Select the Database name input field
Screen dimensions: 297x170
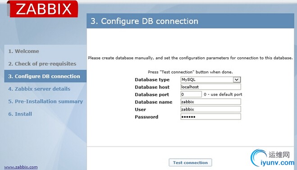[210, 102]
